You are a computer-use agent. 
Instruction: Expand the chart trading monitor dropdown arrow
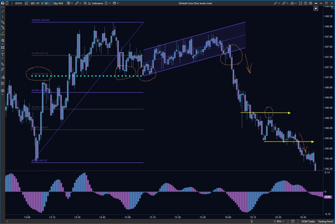pyautogui.click(x=72, y=3)
